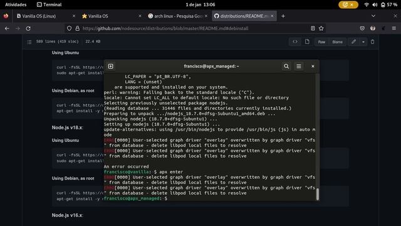This screenshot has height=226, width=401.
Task: Switch to Vanilla OS (Linux) tab
Action: tap(46, 16)
